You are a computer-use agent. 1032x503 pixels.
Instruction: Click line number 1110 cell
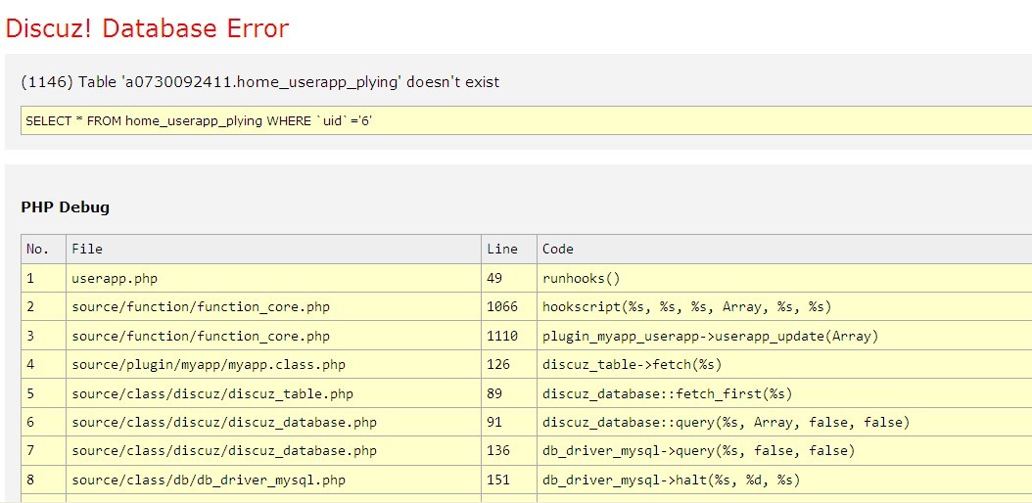[509, 336]
